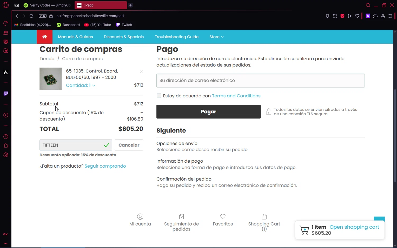
Task: Open the Player sidebar icon
Action: point(6,115)
